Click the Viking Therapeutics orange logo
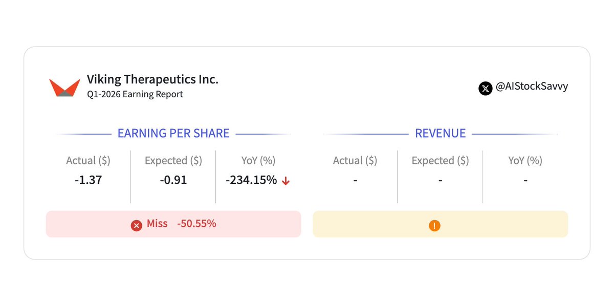 click(x=64, y=88)
